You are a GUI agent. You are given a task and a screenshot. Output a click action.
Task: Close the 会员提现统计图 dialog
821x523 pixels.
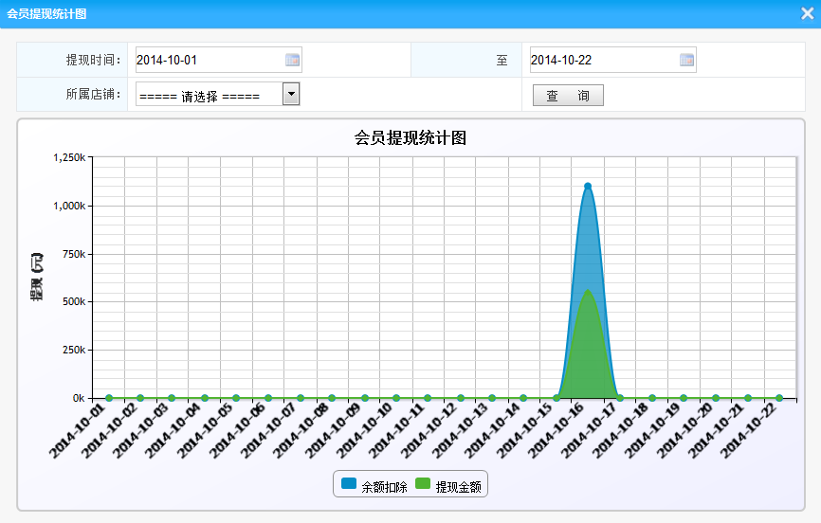pos(807,13)
